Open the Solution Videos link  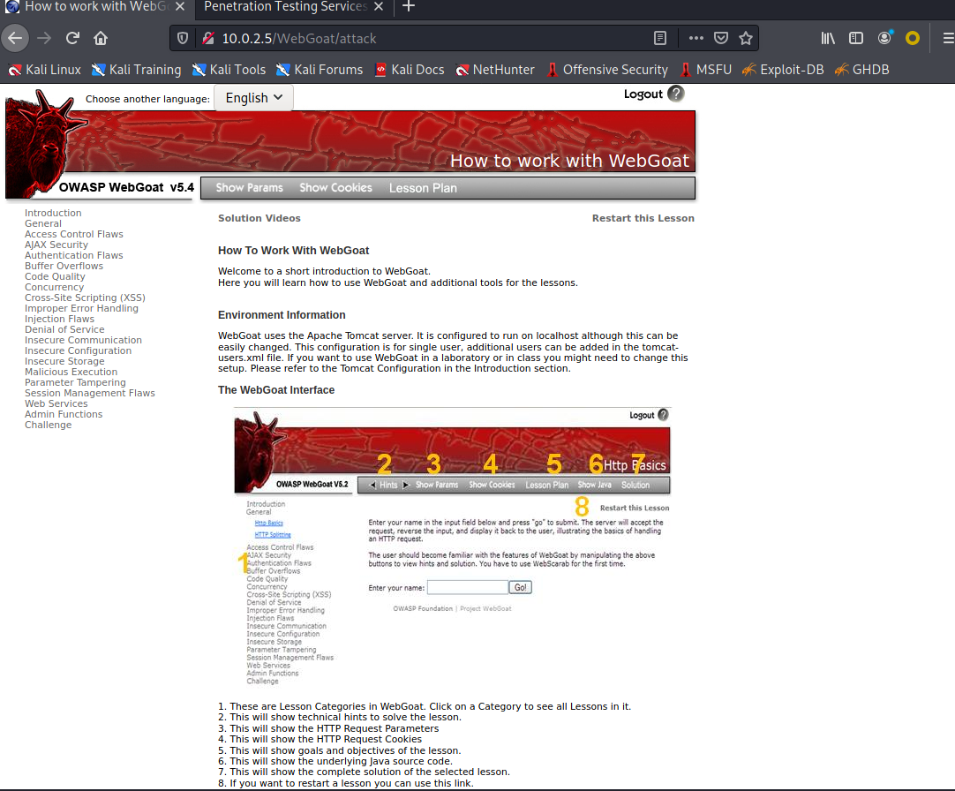tap(259, 218)
